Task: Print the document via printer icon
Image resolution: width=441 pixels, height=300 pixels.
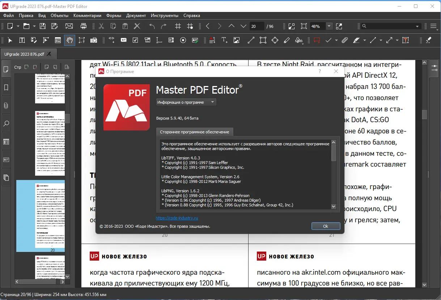Action: [84, 26]
